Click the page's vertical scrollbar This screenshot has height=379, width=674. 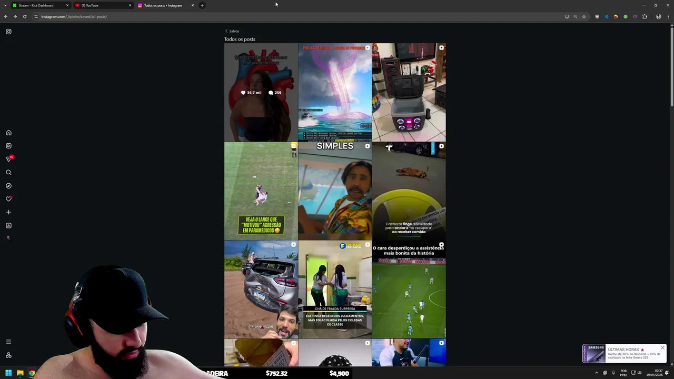[671, 66]
